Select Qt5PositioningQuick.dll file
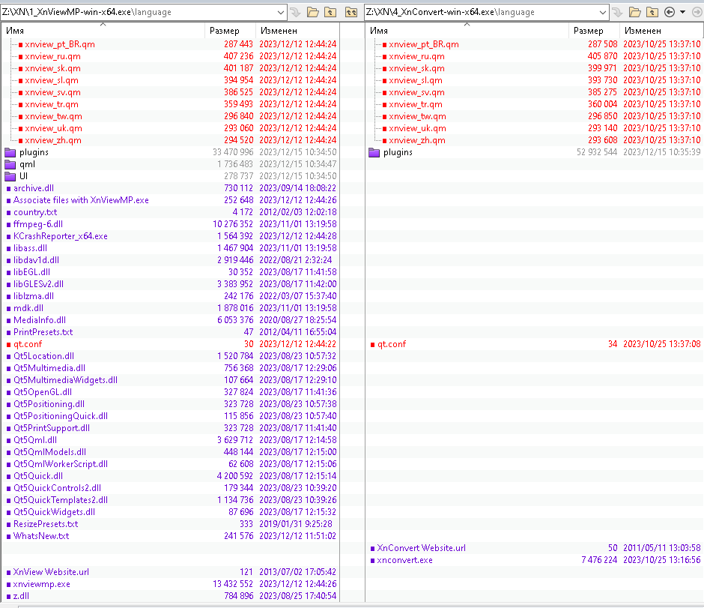This screenshot has width=704, height=608. 61,416
